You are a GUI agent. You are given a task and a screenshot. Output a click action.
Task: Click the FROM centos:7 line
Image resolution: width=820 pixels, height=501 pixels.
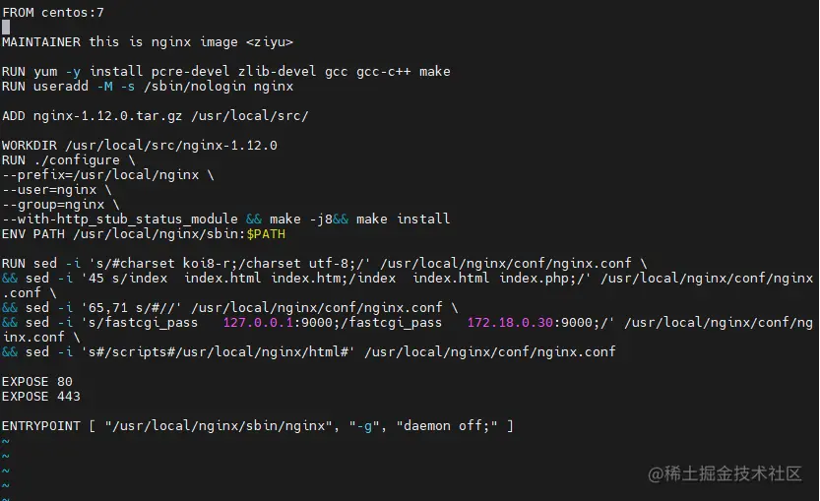tap(51, 10)
